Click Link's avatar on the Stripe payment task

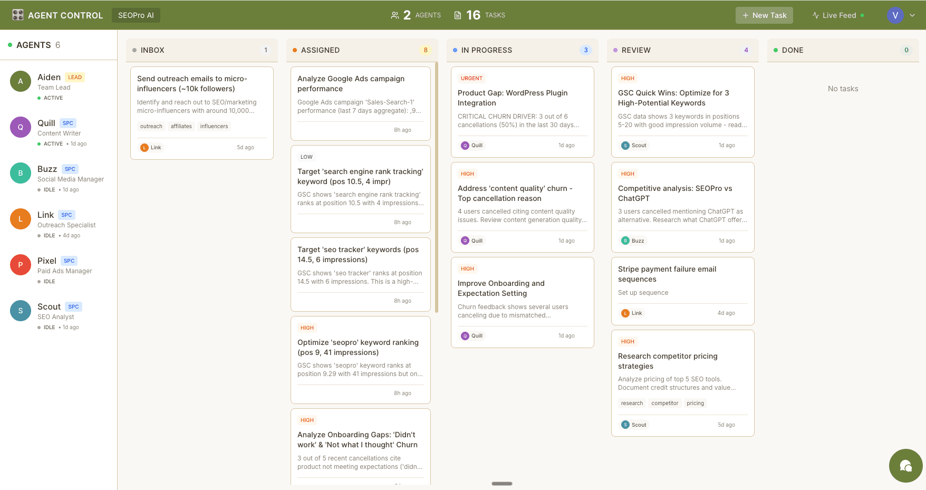[x=625, y=313]
